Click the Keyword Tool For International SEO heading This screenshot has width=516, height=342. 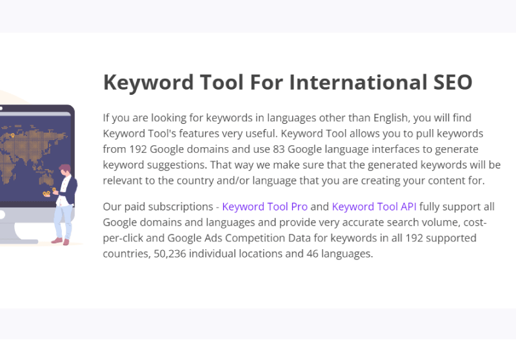[288, 83]
